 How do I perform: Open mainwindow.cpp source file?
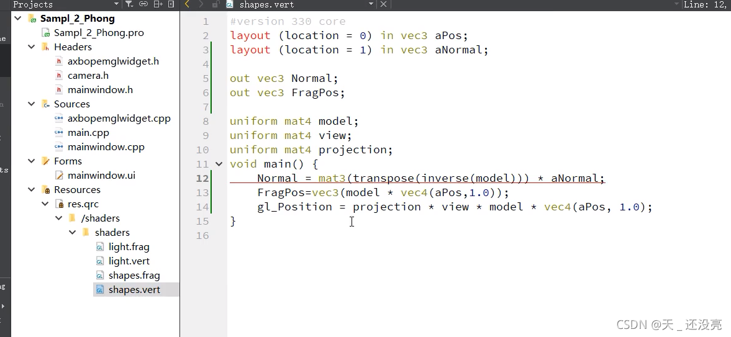coord(106,147)
